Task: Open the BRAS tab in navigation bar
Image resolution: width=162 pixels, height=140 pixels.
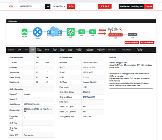Action: (x=47, y=50)
